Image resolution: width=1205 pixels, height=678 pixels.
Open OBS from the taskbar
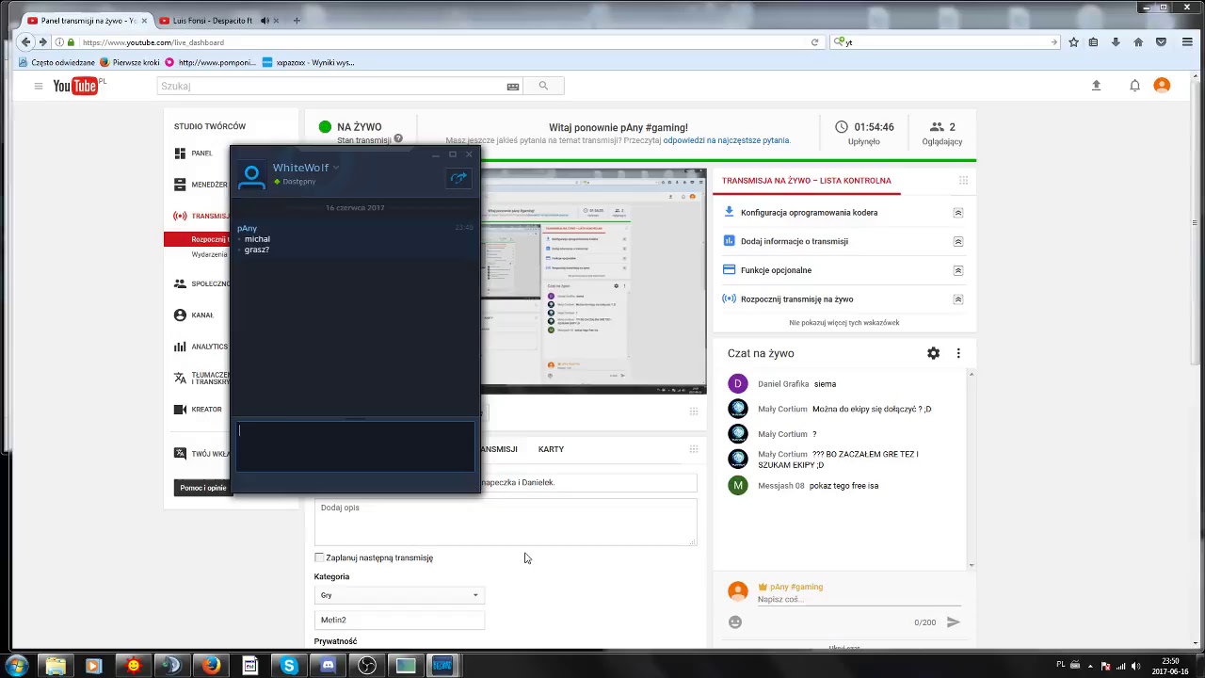[x=367, y=666]
